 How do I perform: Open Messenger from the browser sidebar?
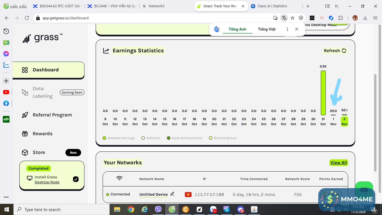pyautogui.click(x=6, y=54)
